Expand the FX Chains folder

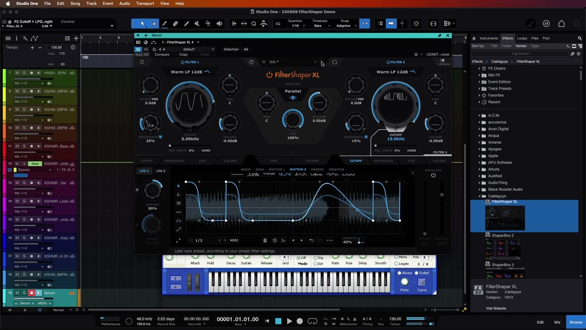point(479,68)
